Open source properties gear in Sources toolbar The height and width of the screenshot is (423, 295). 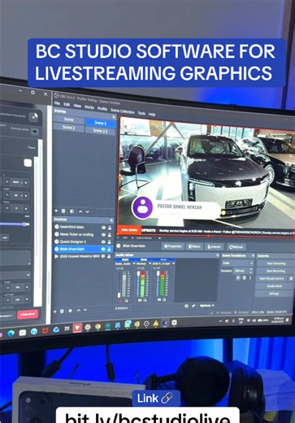(70, 311)
